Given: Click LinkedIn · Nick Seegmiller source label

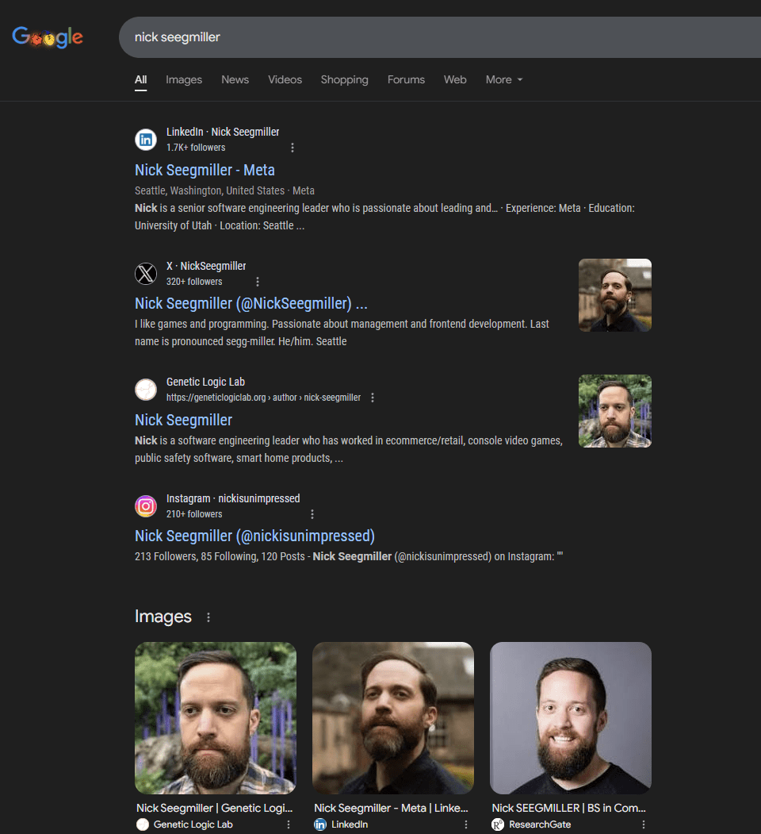Looking at the screenshot, I should (x=223, y=132).
